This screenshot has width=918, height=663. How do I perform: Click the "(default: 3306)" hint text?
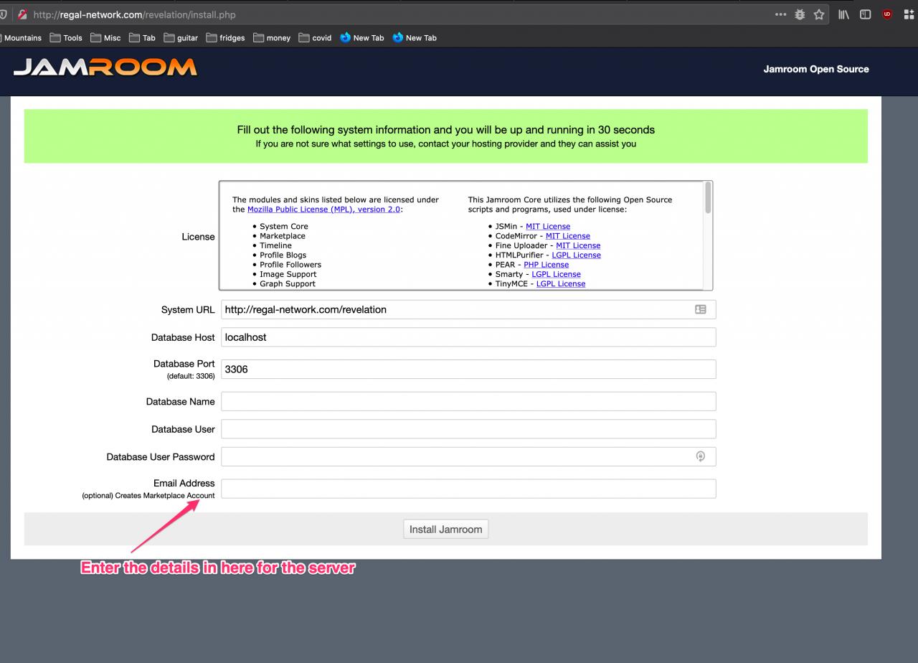point(191,376)
